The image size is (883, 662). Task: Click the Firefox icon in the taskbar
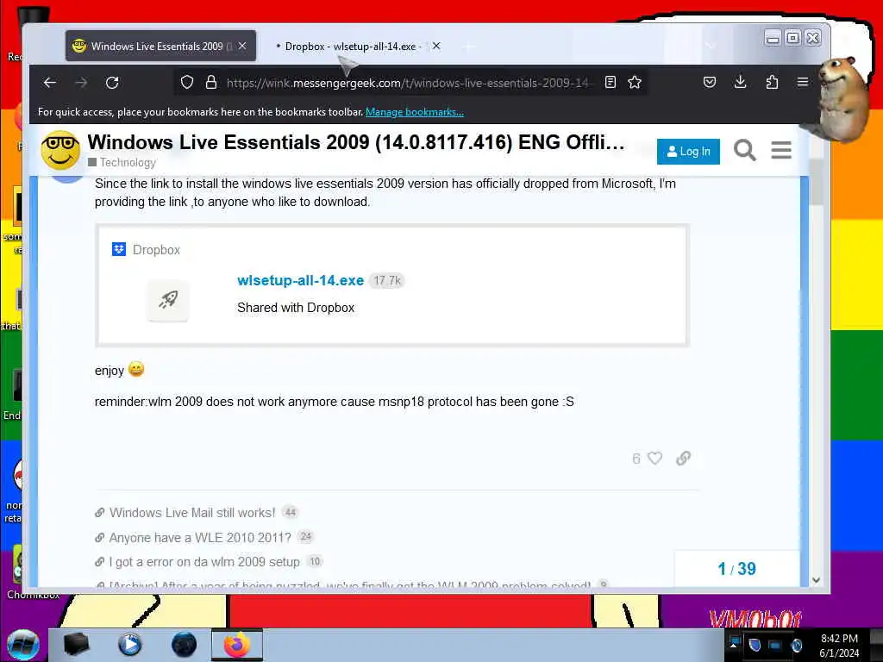click(237, 645)
